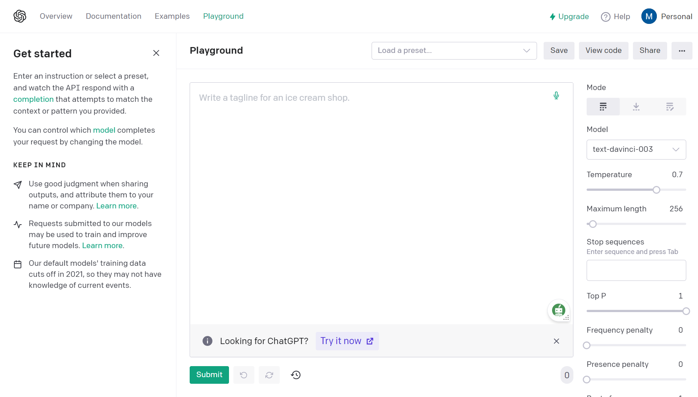Select the Complete mode icon
Screen dimensions: 698x397
click(x=603, y=107)
